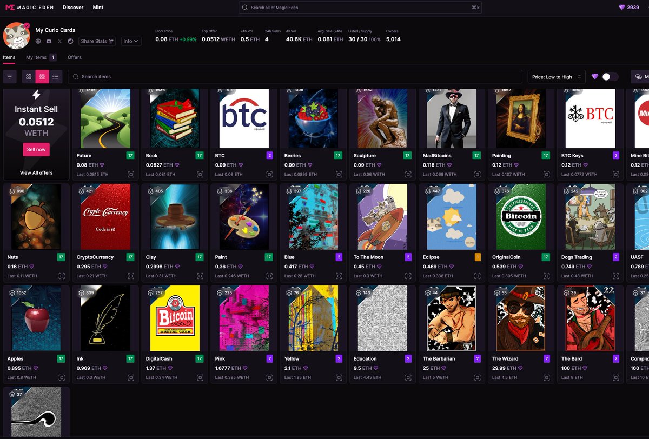Click the quick-view icon on Sculpture card
The image size is (649, 439).
[x=408, y=175]
